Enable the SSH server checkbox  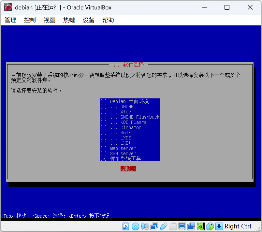point(103,153)
